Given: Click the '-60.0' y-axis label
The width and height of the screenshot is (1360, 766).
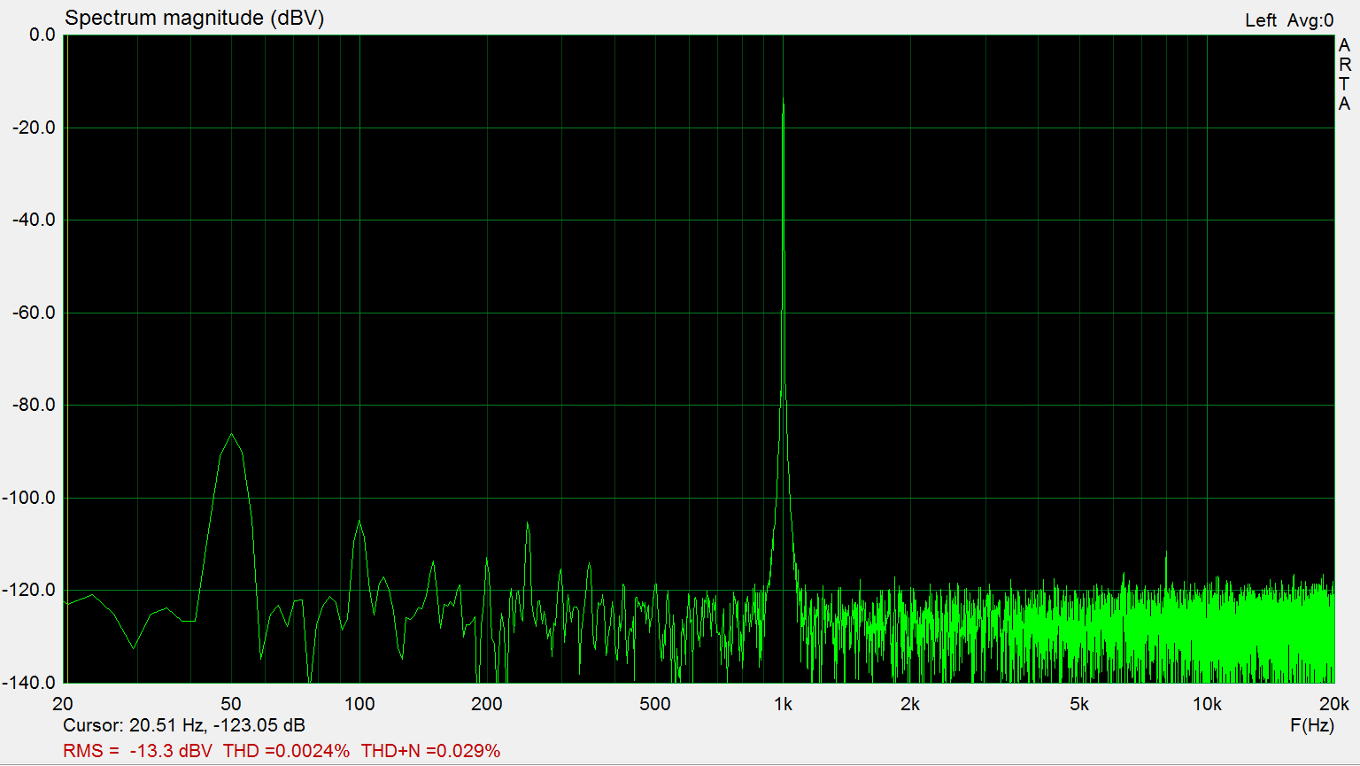Looking at the screenshot, I should point(34,313).
